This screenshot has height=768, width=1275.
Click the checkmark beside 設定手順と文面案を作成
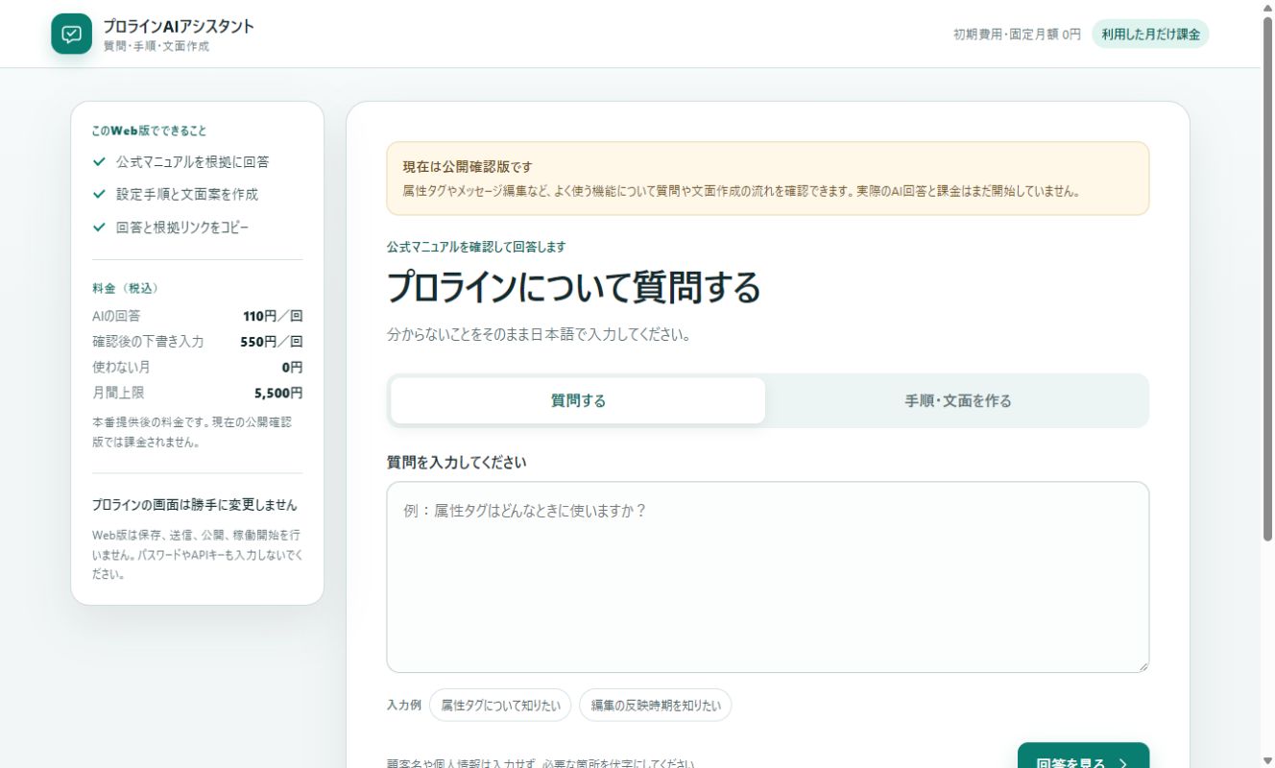click(99, 194)
